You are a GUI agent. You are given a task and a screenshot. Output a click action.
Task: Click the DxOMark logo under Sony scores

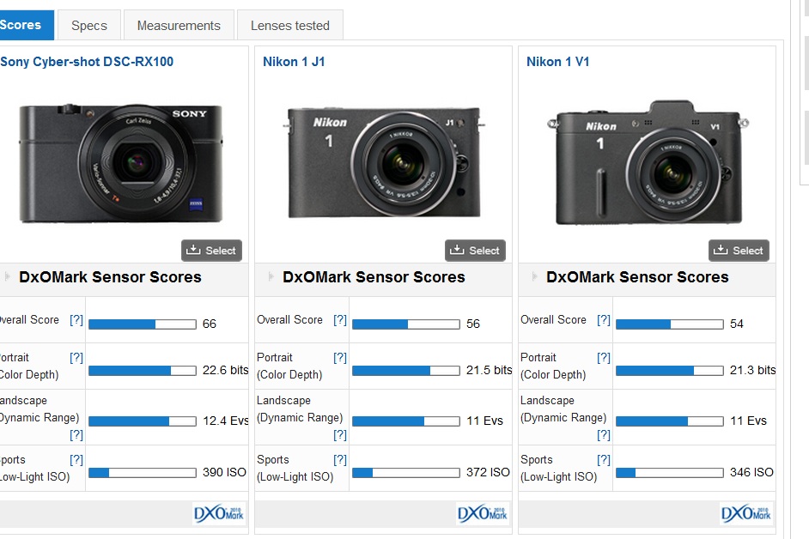[x=219, y=514]
